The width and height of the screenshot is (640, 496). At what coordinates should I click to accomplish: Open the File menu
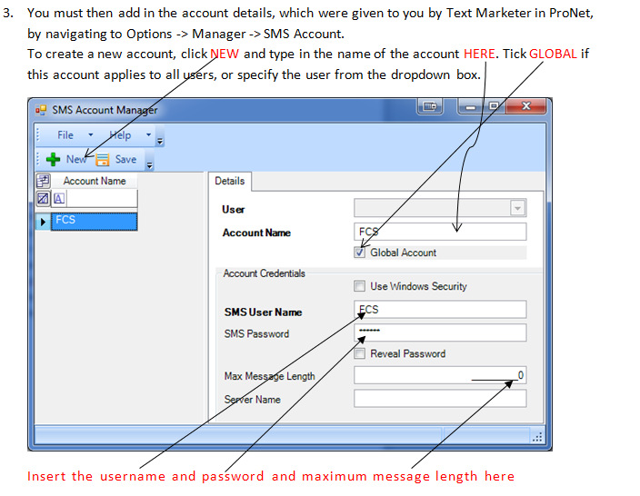pos(65,135)
